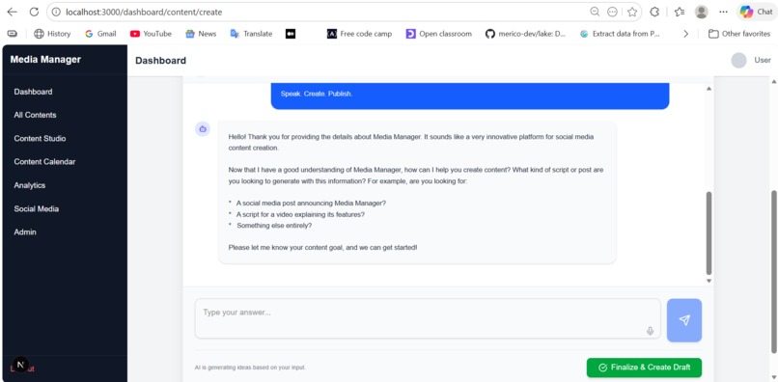Open the merico-dev/lake GitHub bookmark
778x382 pixels.
(x=525, y=34)
